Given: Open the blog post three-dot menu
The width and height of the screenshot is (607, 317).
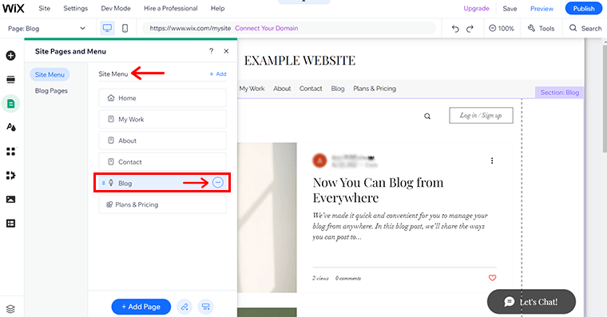Looking at the screenshot, I should click(x=492, y=160).
